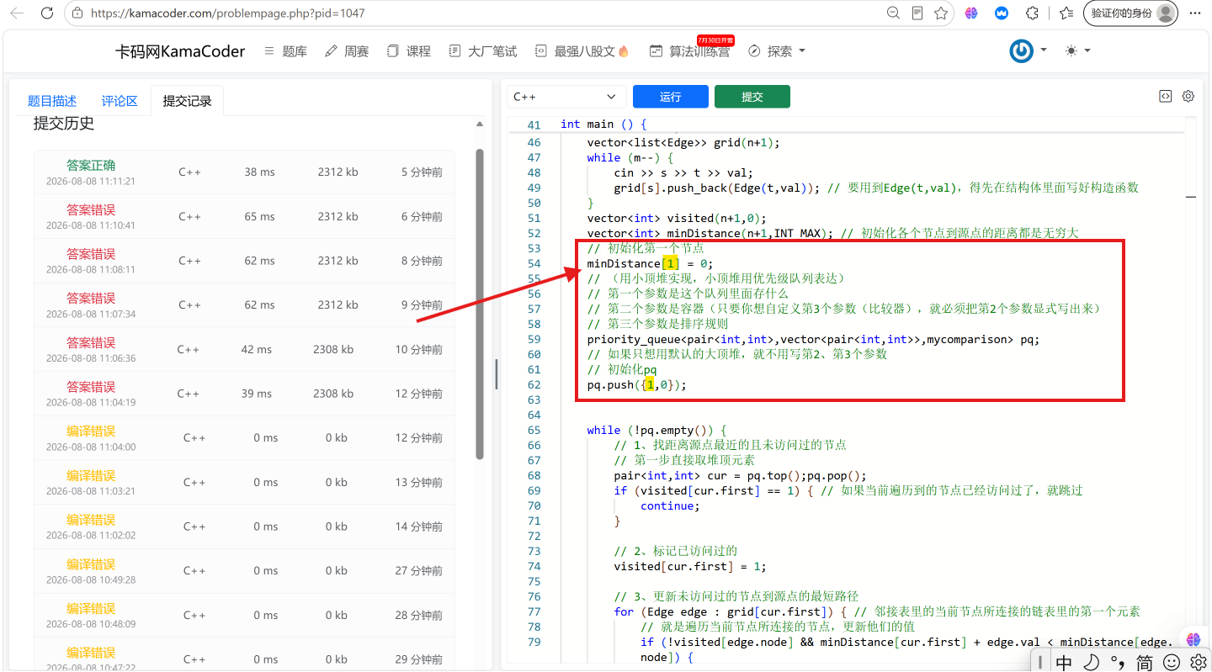Click the 验证你的身份 profile button
The width and height of the screenshot is (1212, 672).
point(1131,13)
